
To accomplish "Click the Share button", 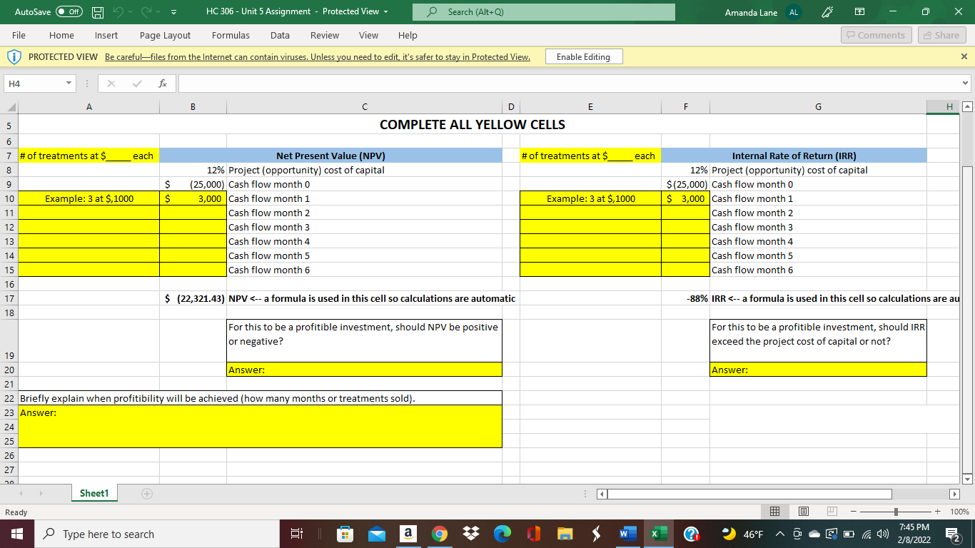I will [x=941, y=35].
